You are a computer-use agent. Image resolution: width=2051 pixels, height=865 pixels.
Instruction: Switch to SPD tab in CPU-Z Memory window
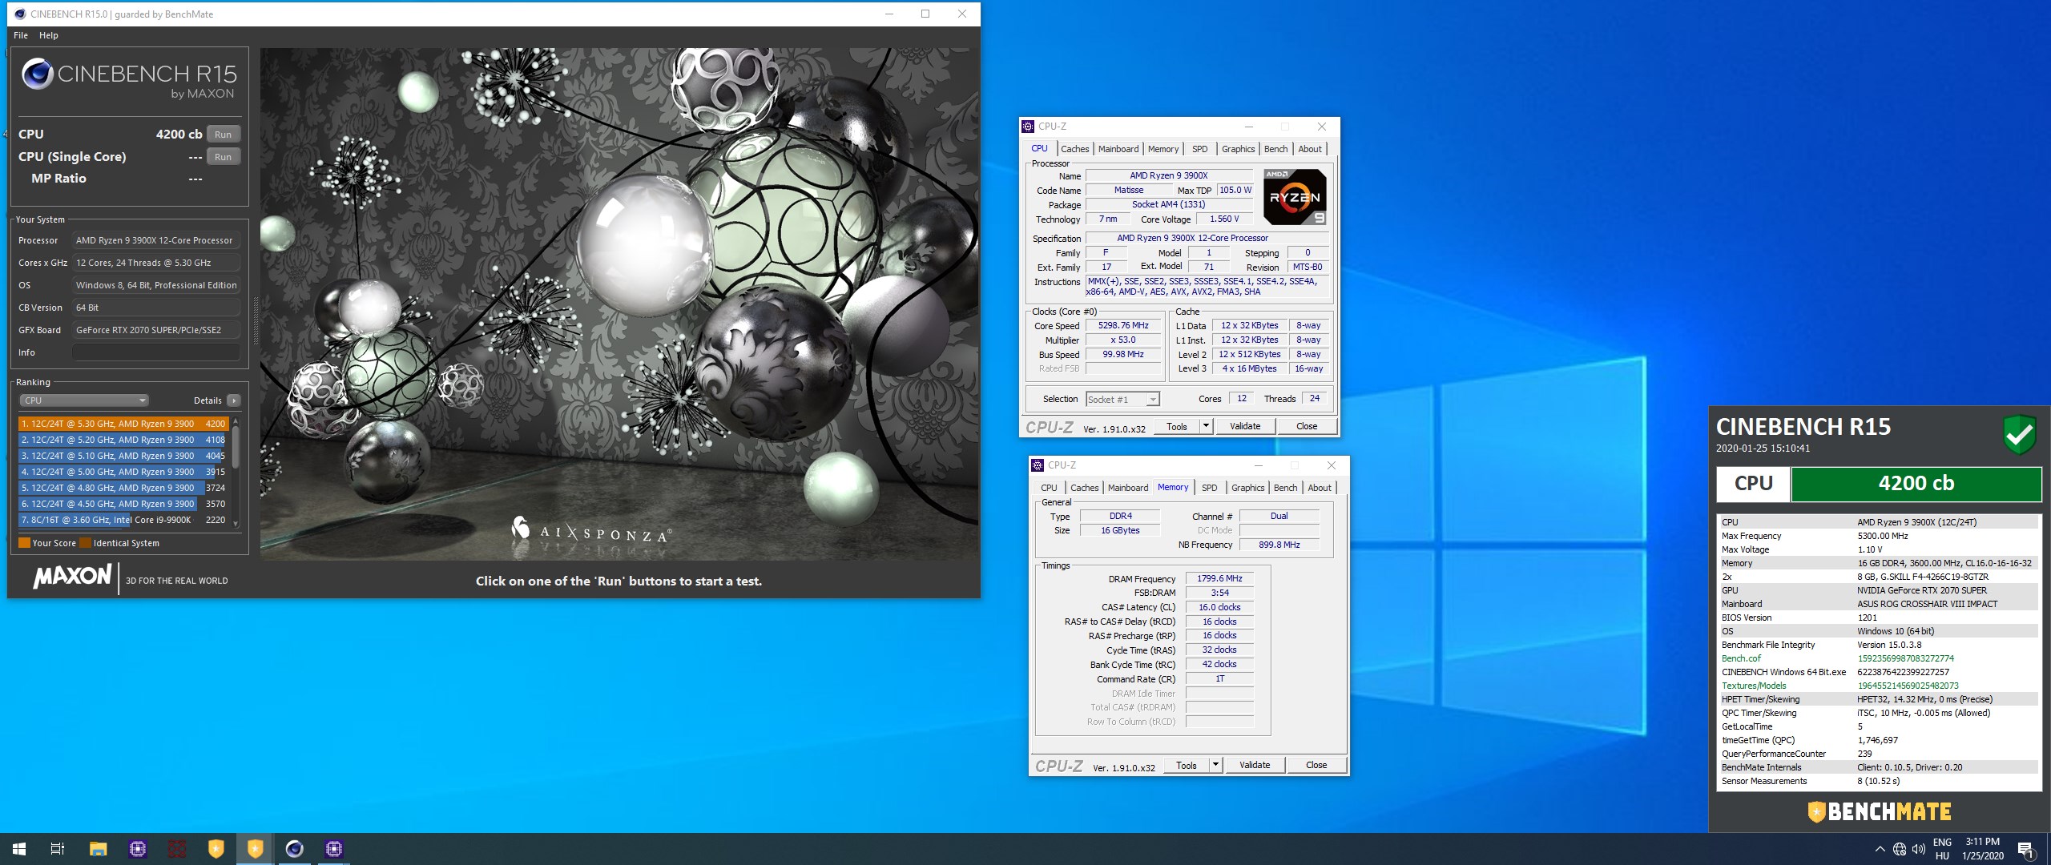click(1209, 488)
